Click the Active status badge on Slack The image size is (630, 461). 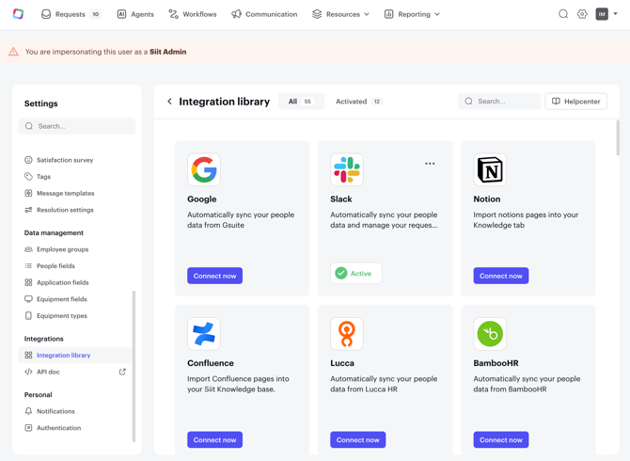click(355, 274)
